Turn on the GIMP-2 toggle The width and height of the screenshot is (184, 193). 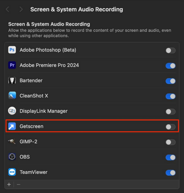[170, 142]
